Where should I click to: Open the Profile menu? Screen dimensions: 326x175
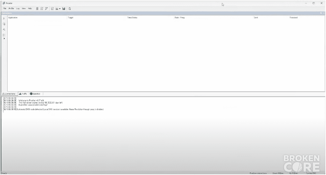11,9
